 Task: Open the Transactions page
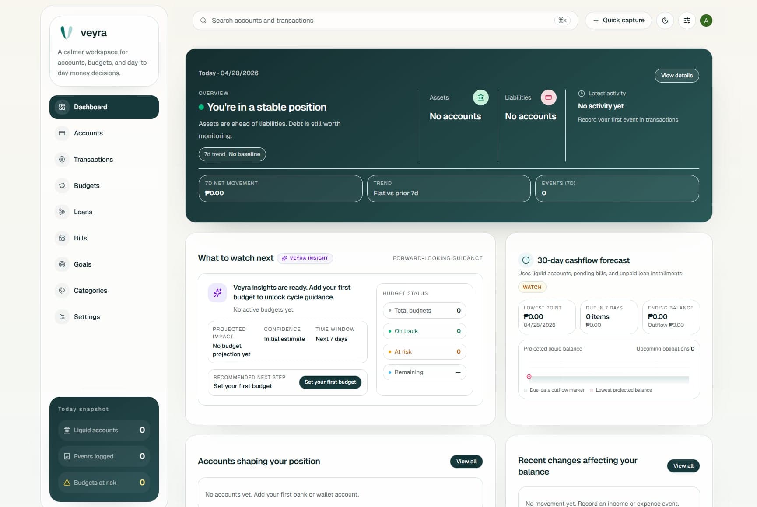point(93,160)
